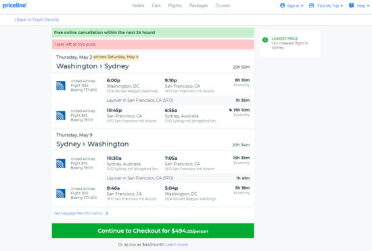Click the 13h 35m Economy duration

[x=241, y=161]
